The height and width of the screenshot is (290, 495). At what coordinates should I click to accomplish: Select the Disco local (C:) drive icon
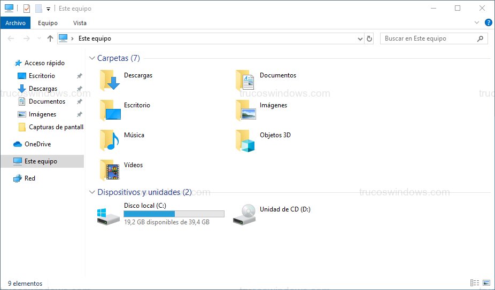coord(109,214)
